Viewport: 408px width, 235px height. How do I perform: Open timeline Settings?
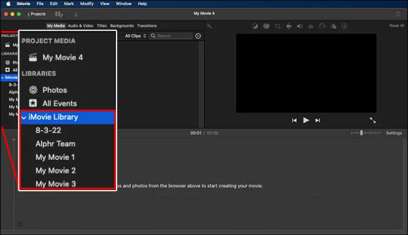point(394,133)
